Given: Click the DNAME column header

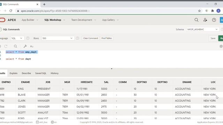Looking at the screenshot, I should (x=187, y=82).
